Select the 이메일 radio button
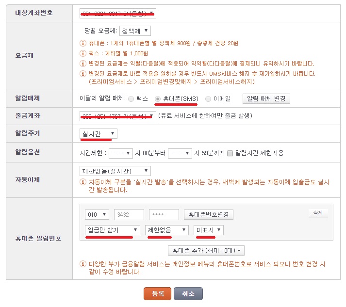 (208, 99)
